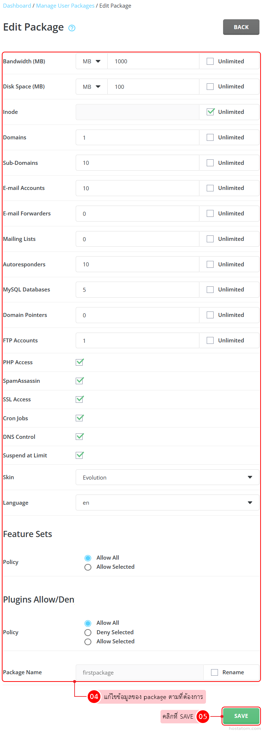Focus the E-mail Accounts number field
Screen dimensions: 262x731
[138, 188]
